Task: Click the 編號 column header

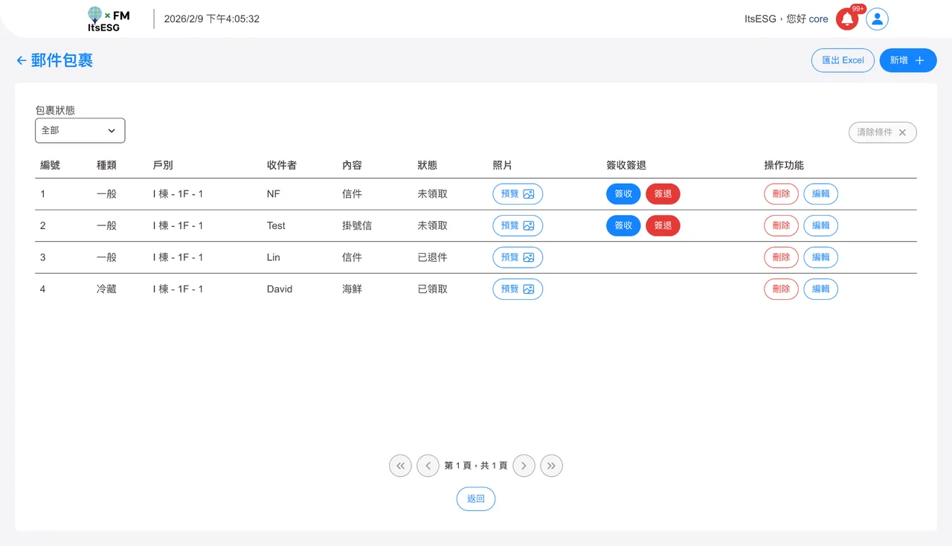Action: tap(50, 165)
